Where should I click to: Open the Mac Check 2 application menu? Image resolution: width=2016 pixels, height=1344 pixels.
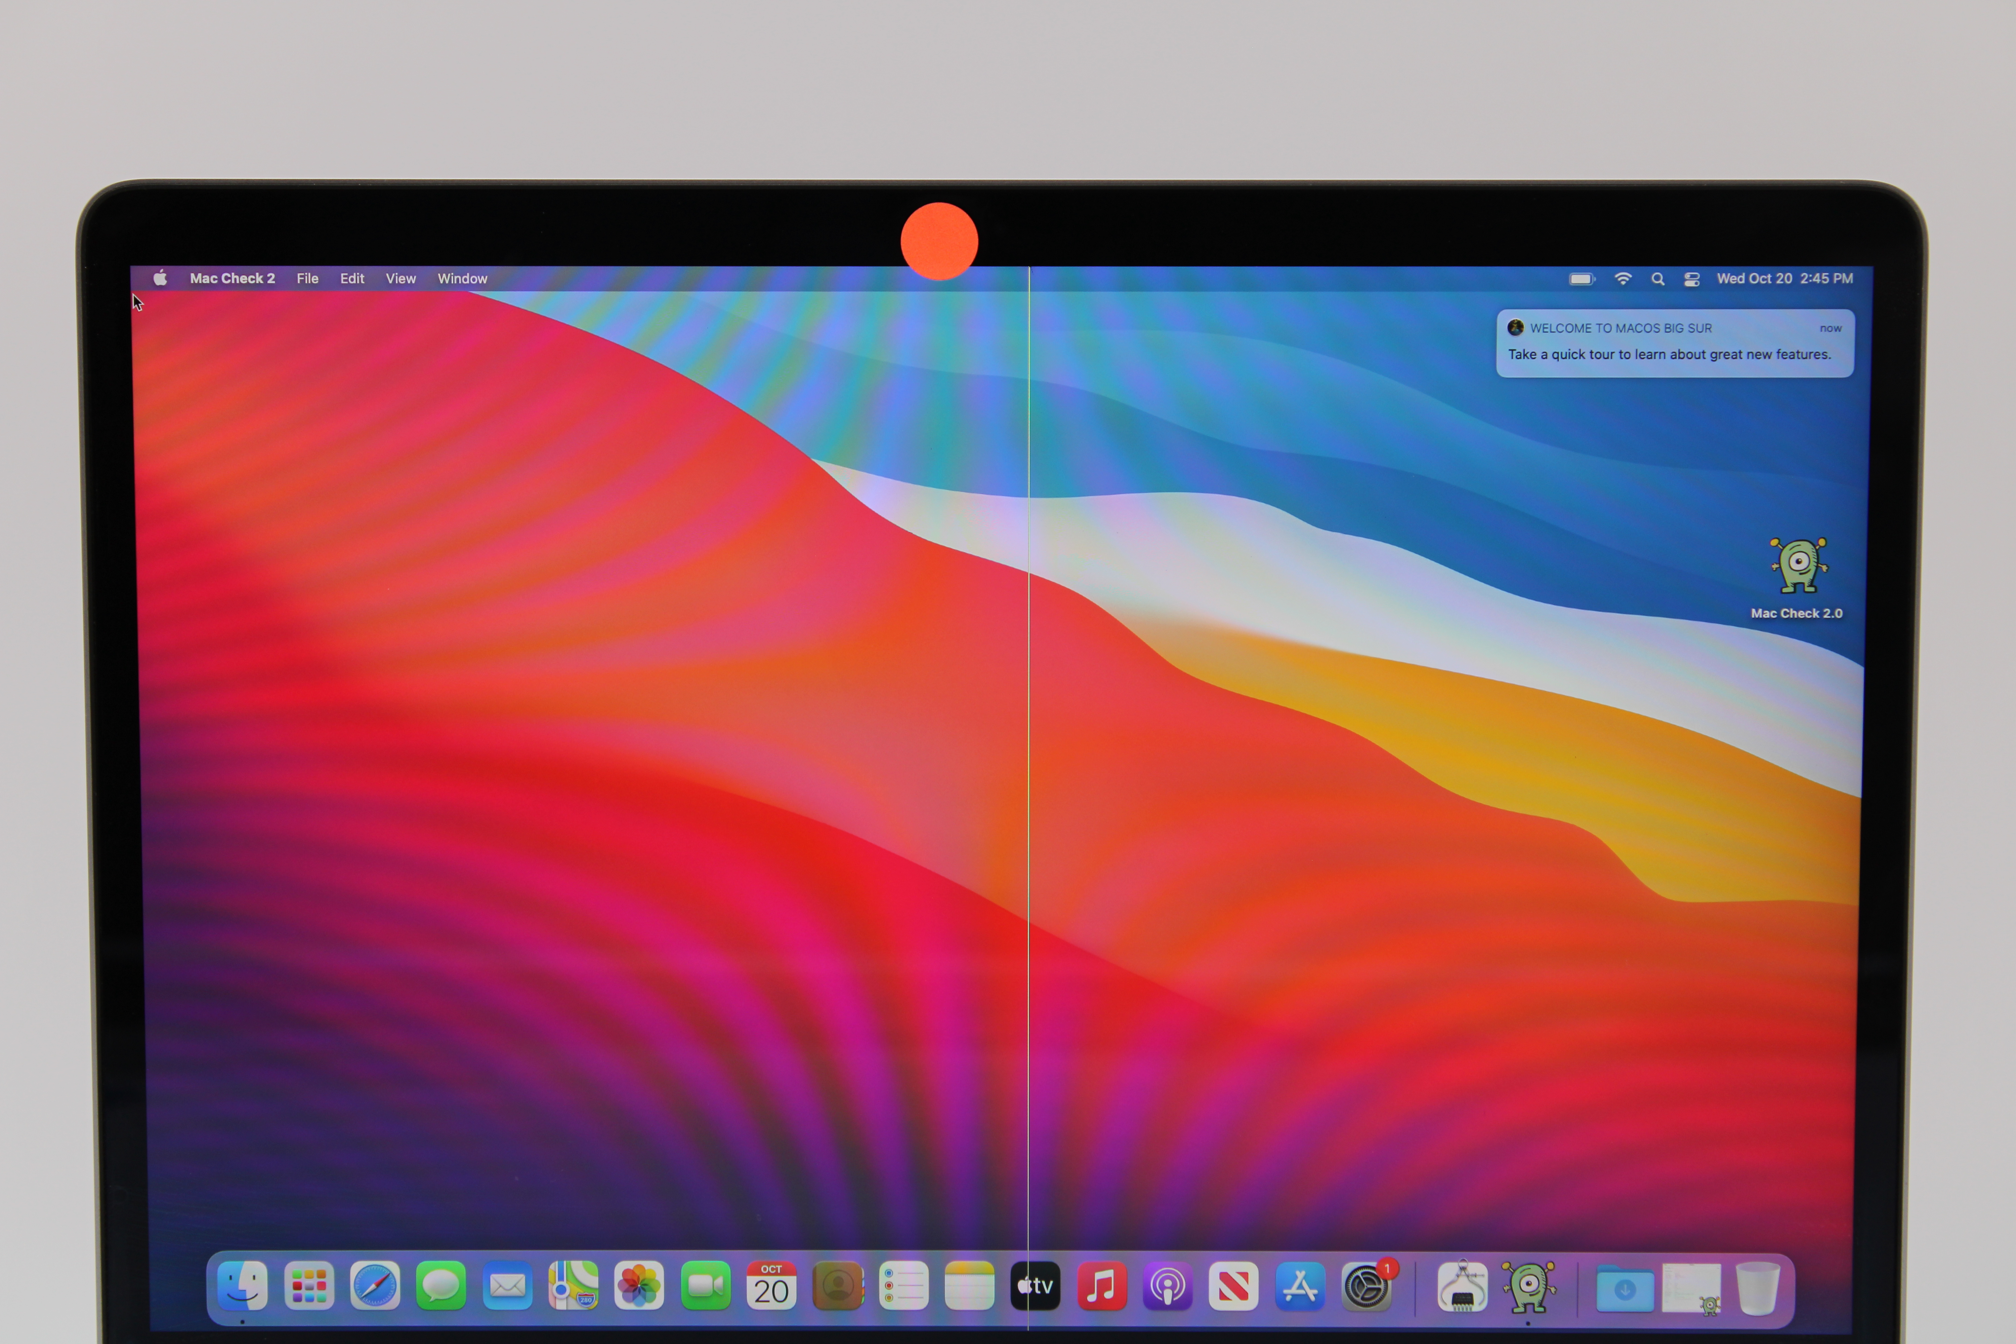point(232,279)
